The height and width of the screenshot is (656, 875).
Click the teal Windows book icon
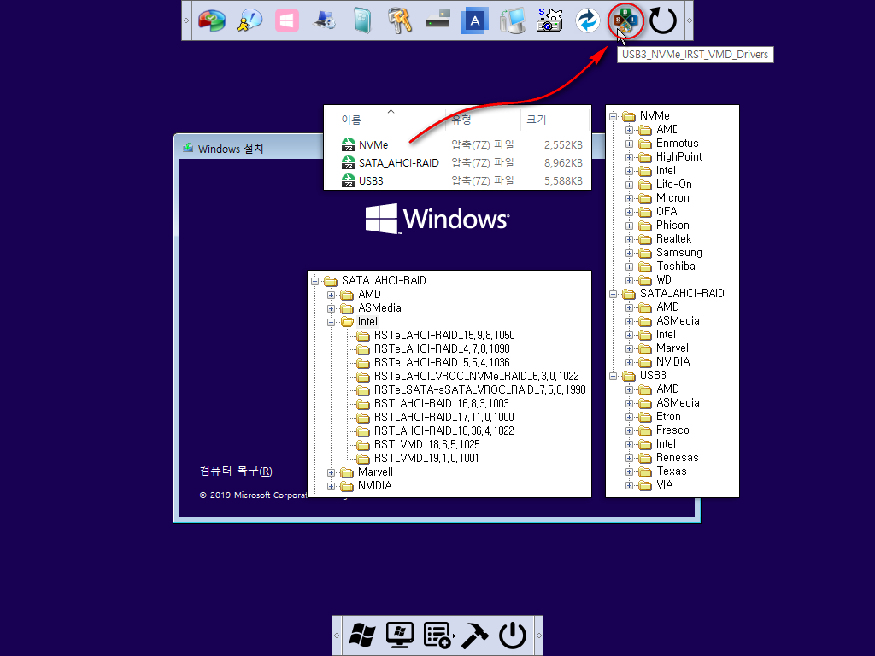point(362,20)
